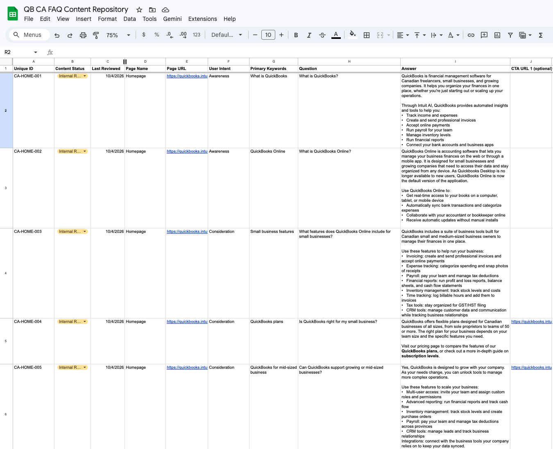Click the Redo arrow
This screenshot has height=449, width=553.
(70, 35)
